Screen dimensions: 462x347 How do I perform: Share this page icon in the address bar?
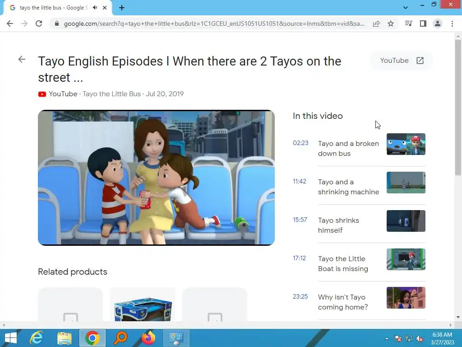point(376,23)
